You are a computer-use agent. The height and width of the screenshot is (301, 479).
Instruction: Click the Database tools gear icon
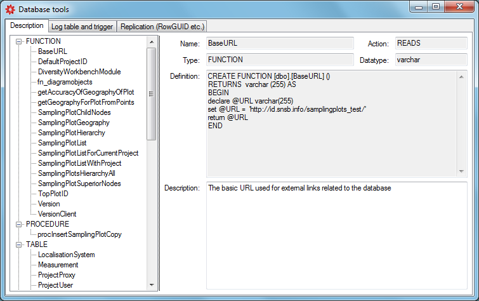[x=10, y=10]
